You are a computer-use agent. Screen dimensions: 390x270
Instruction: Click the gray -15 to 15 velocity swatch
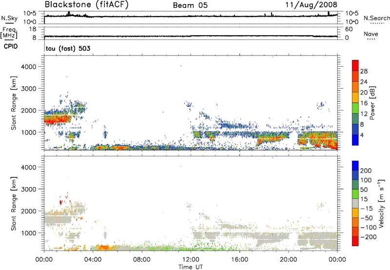click(355, 203)
